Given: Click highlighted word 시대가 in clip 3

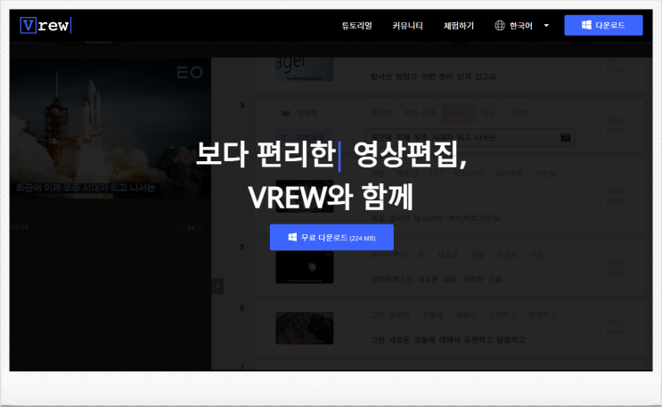Looking at the screenshot, I should point(458,113).
